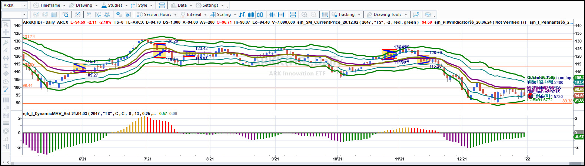The height and width of the screenshot is (166, 585).
Task: Expand the Settings dropdown arrow
Action: pos(222,6)
